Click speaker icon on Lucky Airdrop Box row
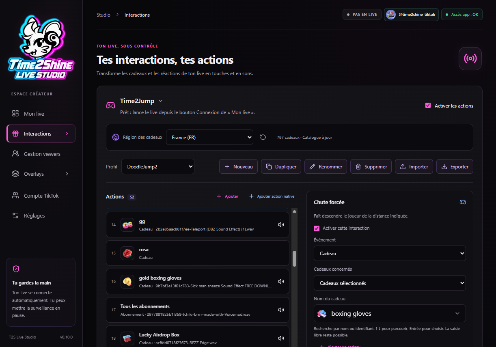 pos(281,338)
